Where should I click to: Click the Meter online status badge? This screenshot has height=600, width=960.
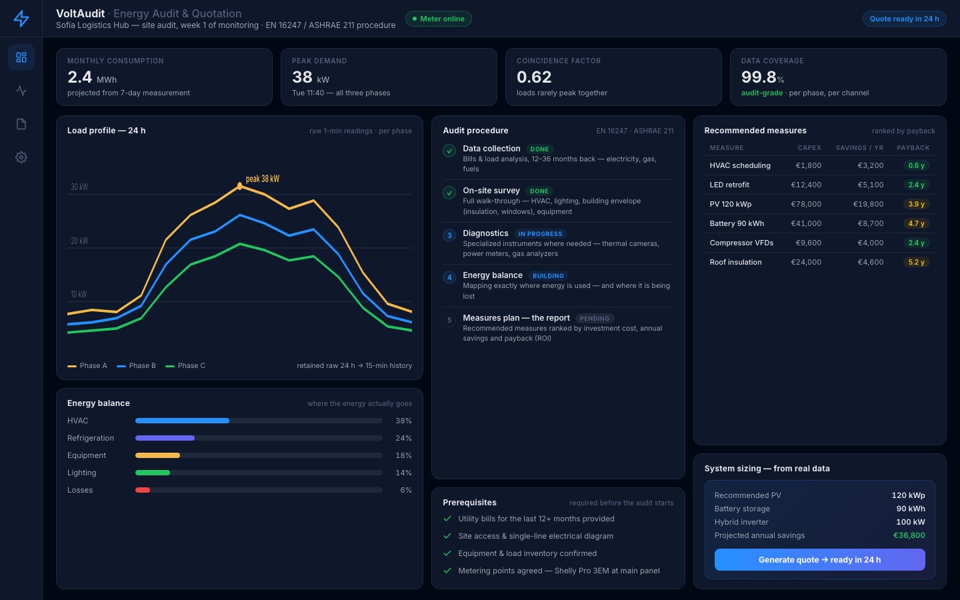click(439, 19)
